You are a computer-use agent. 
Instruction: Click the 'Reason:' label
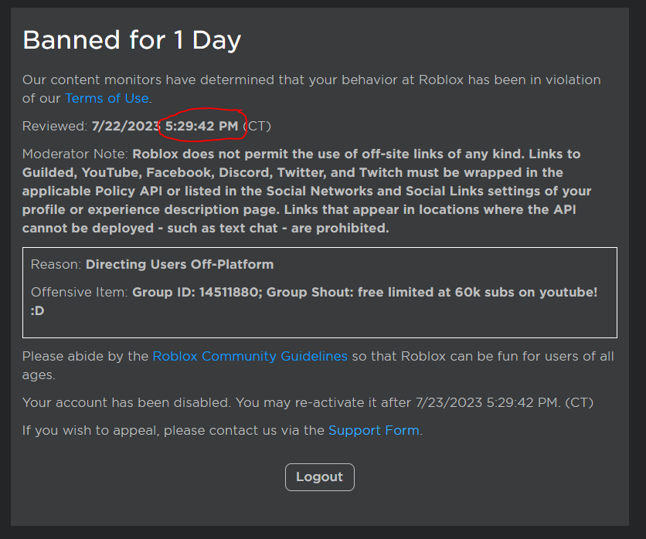pos(56,264)
